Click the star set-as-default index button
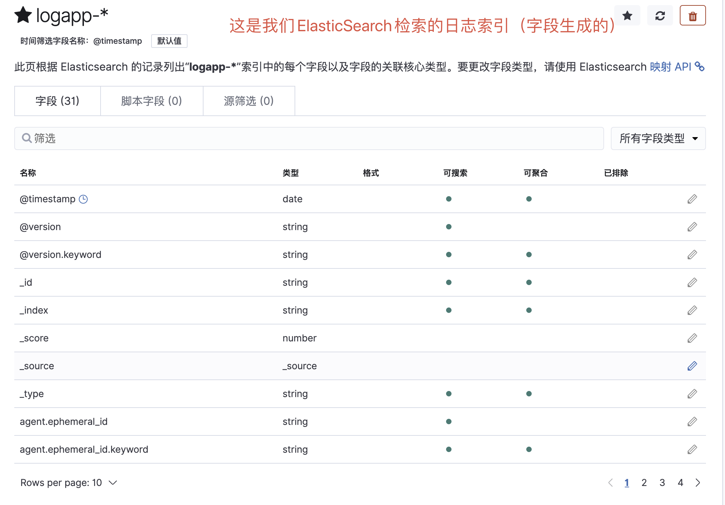 click(x=627, y=16)
